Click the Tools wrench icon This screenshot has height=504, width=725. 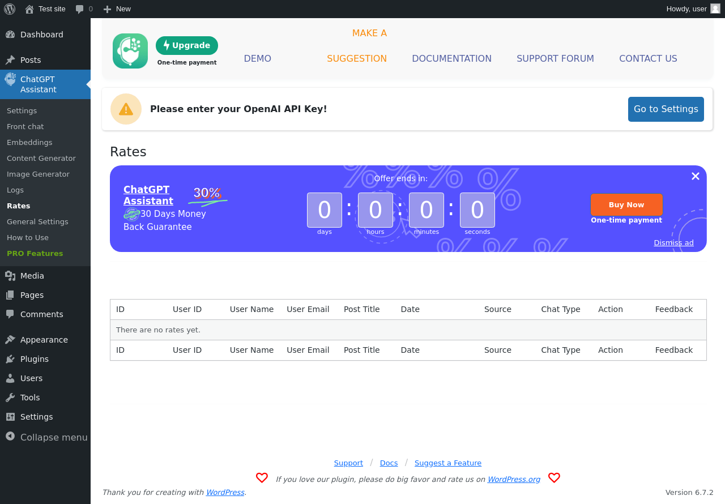point(10,398)
